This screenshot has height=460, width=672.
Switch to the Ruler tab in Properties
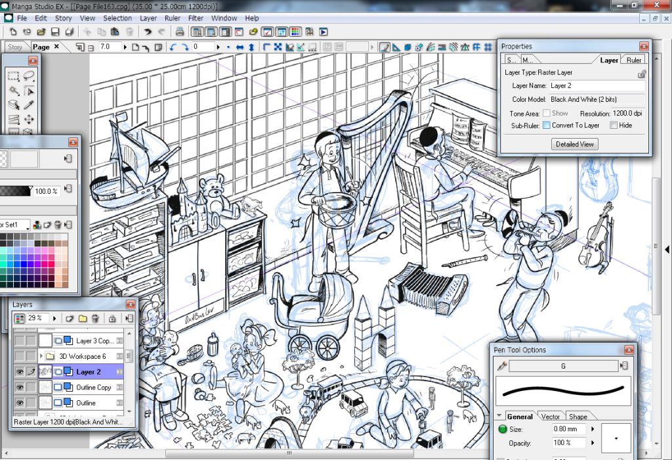634,60
